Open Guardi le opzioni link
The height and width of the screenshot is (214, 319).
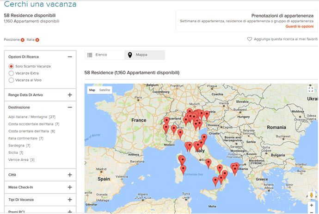(x=299, y=26)
